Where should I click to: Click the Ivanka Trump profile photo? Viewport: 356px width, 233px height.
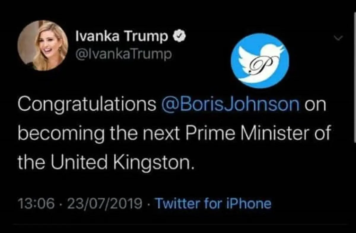pos(43,45)
